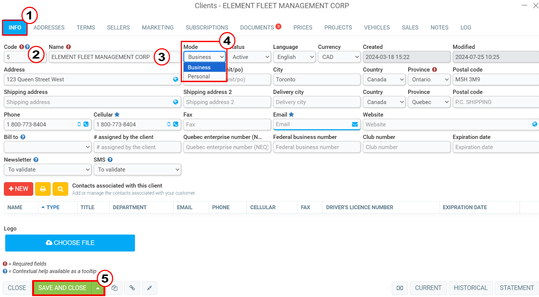This screenshot has width=539, height=297.
Task: Click the help icon beside Newsletter
Action: coord(36,160)
